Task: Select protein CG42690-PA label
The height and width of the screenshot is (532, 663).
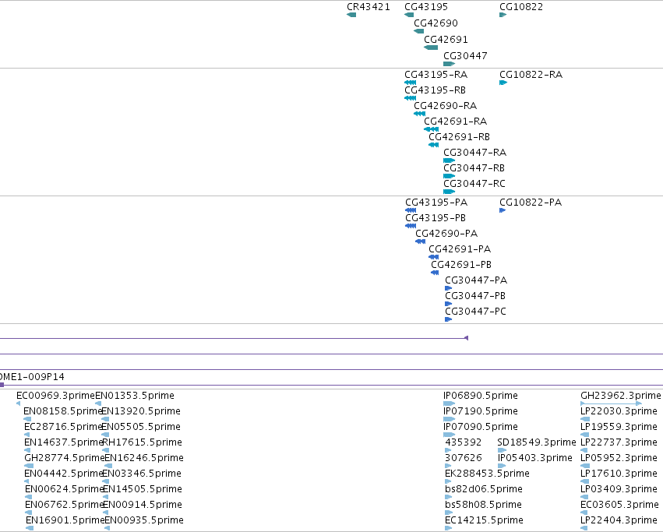Action: [446, 234]
